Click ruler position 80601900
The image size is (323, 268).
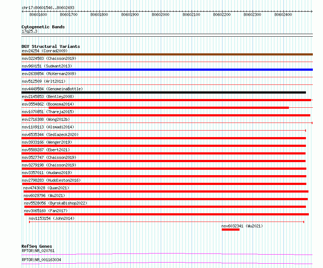130,15
